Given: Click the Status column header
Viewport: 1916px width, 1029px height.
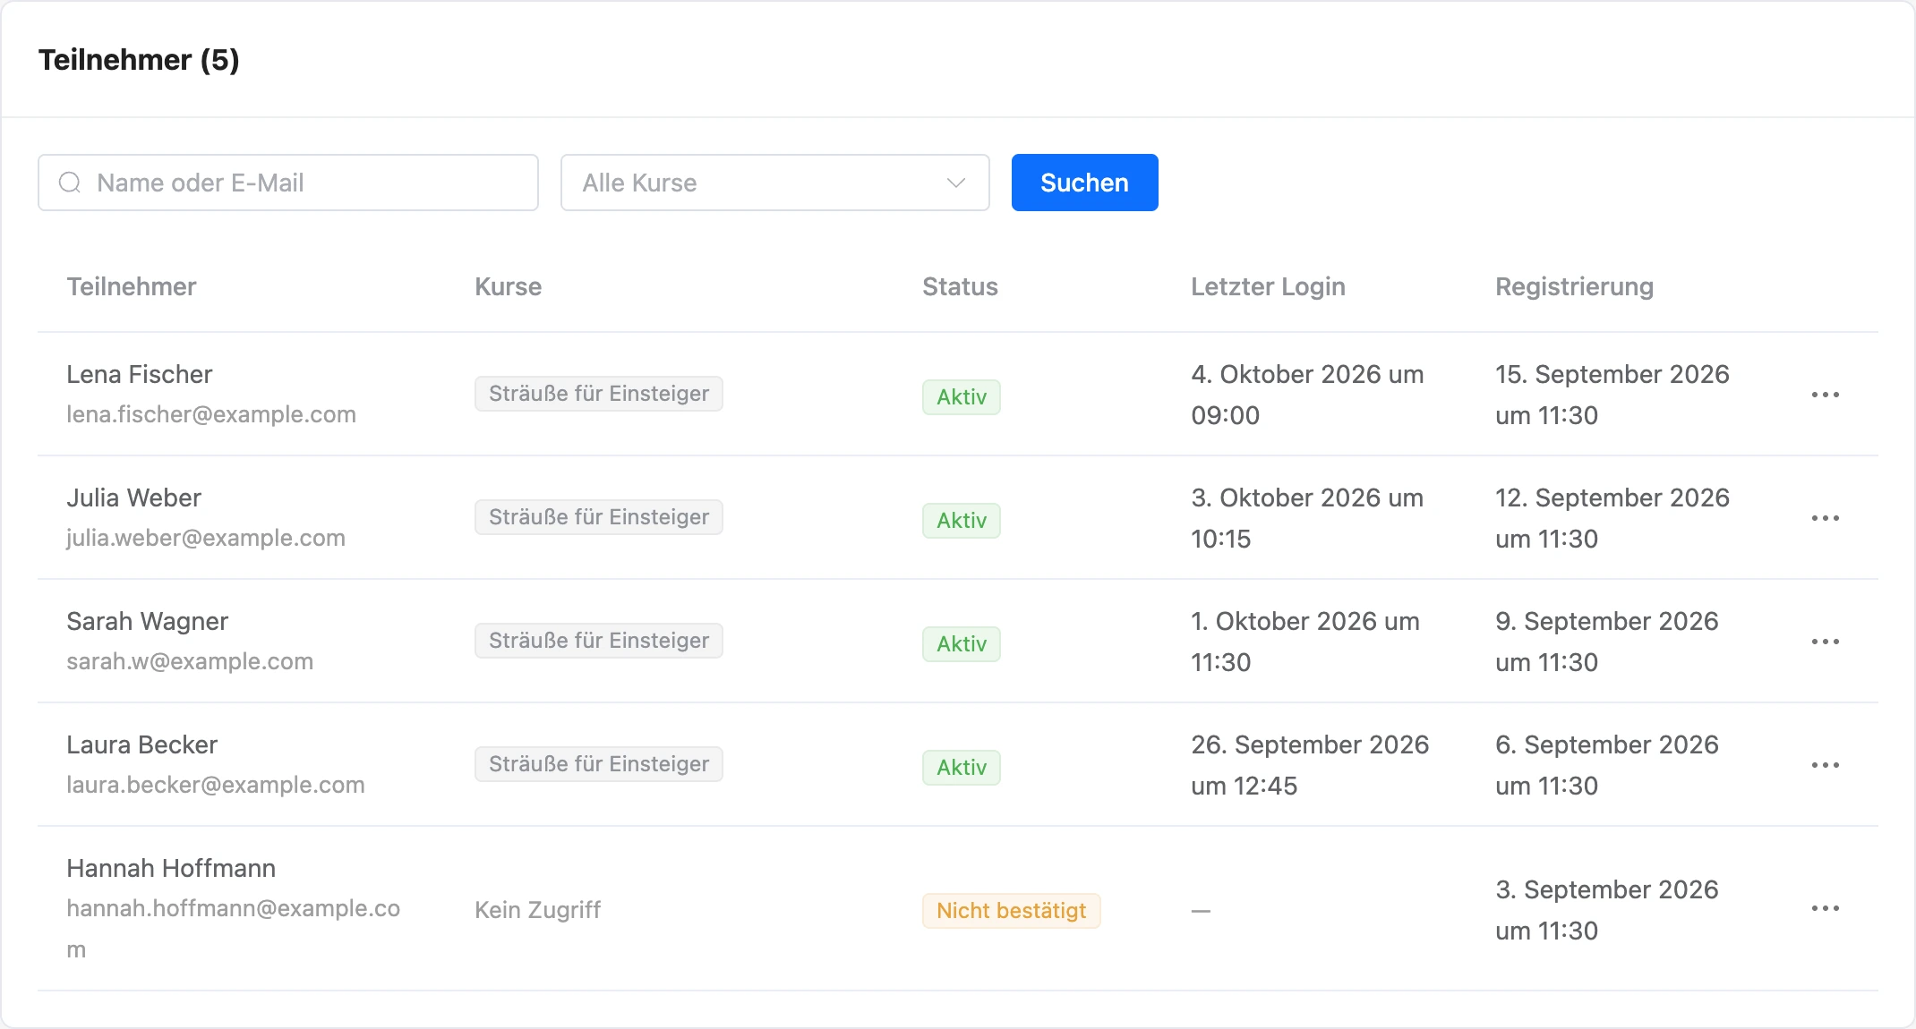Looking at the screenshot, I should pyautogui.click(x=960, y=286).
